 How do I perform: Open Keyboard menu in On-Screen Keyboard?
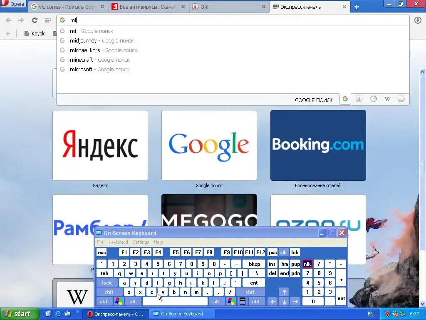coord(118,242)
